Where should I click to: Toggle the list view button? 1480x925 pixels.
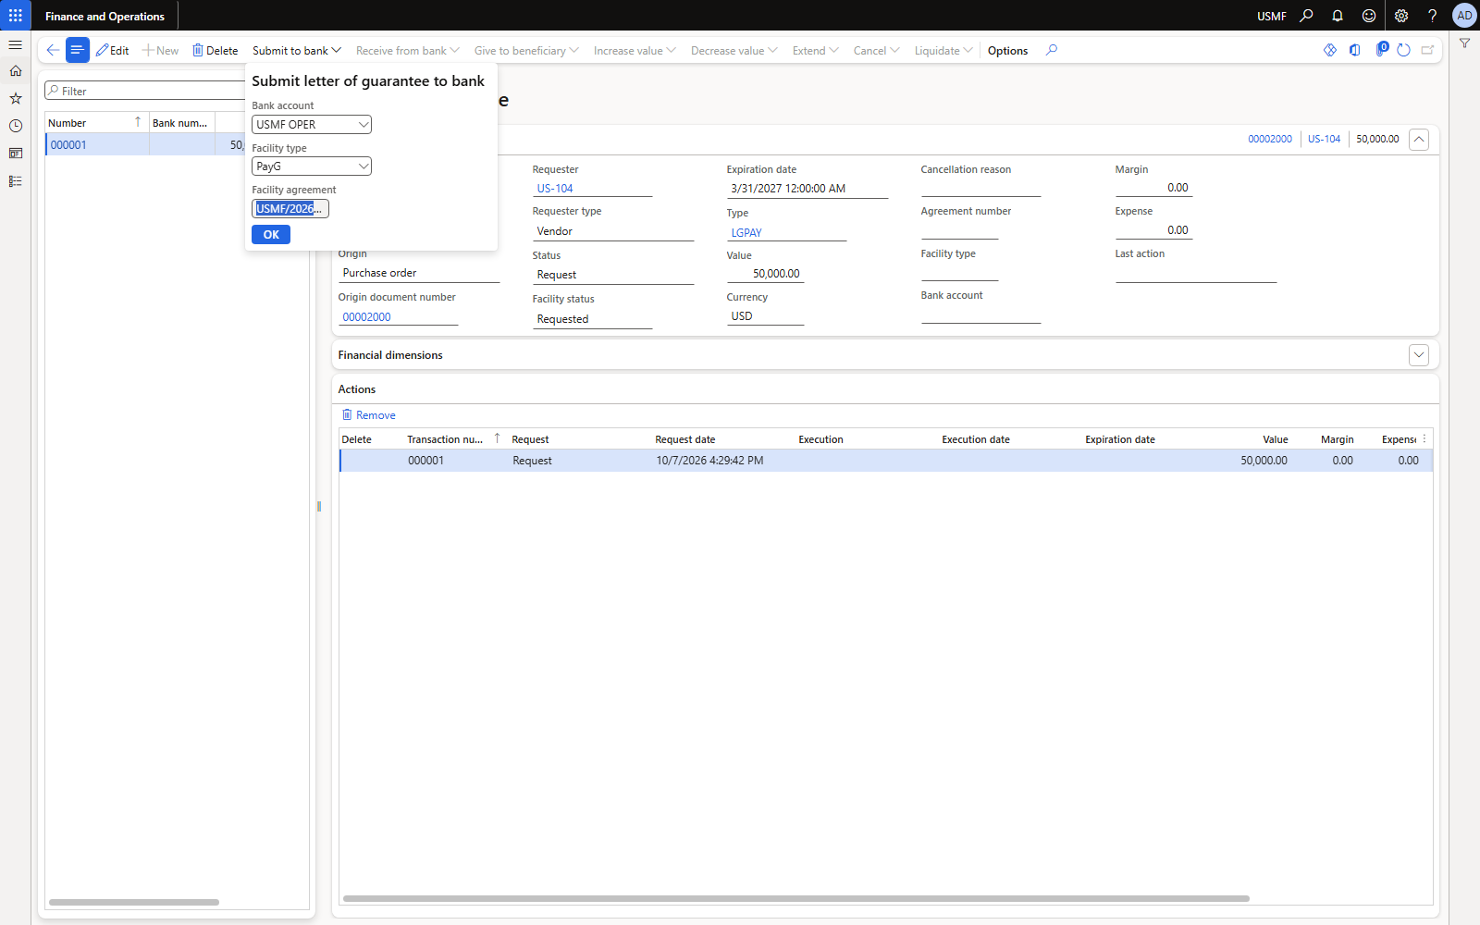click(x=78, y=50)
